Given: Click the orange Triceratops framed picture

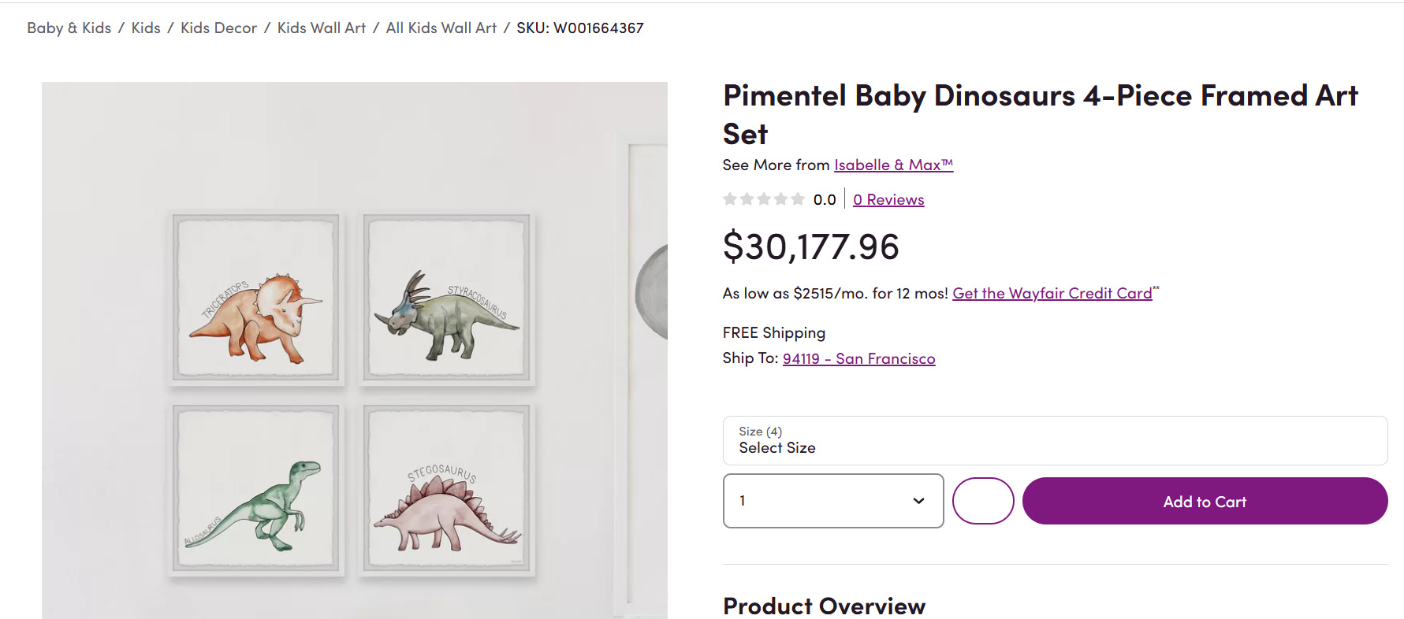Looking at the screenshot, I should (256, 298).
